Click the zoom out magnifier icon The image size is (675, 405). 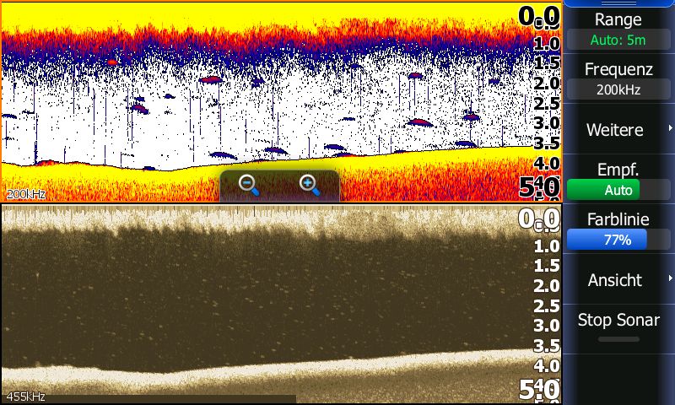249,186
